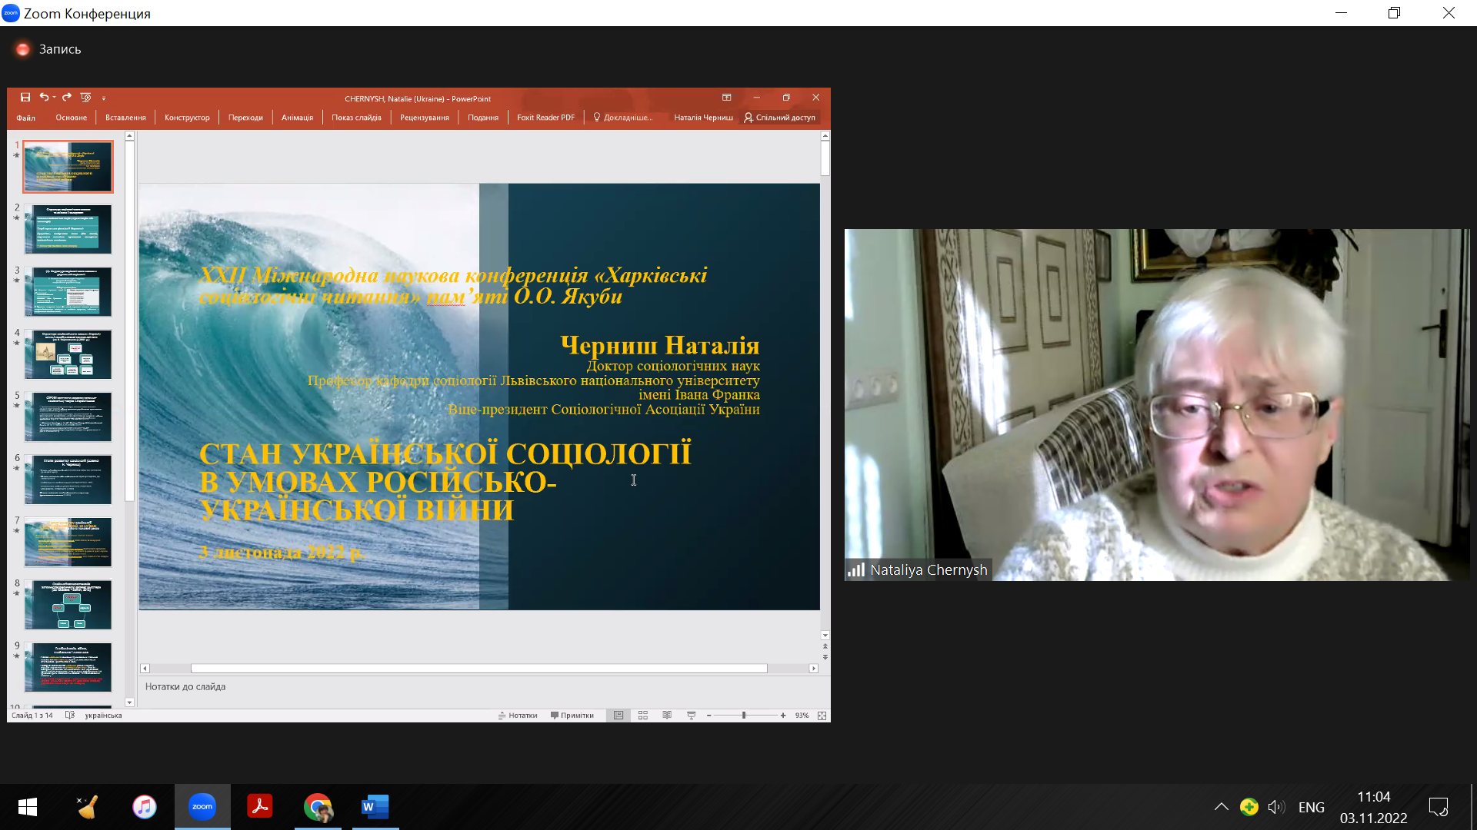Viewport: 1477px width, 830px height.
Task: Open Customize Quick Access Toolbar dropdown
Action: click(104, 98)
